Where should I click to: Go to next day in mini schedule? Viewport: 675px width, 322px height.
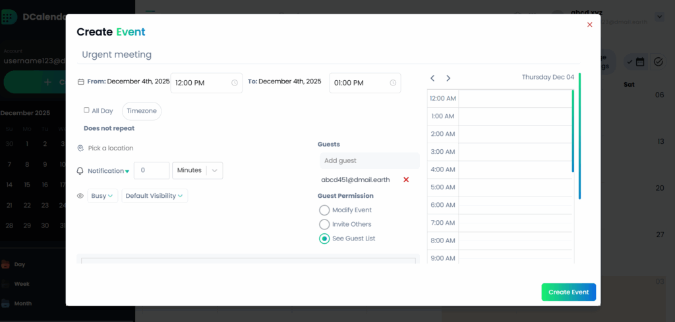coord(448,78)
